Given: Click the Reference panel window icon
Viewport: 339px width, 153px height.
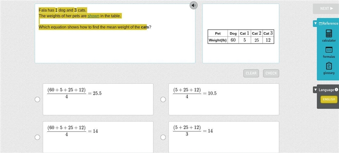Looking at the screenshot, I should tap(320, 24).
